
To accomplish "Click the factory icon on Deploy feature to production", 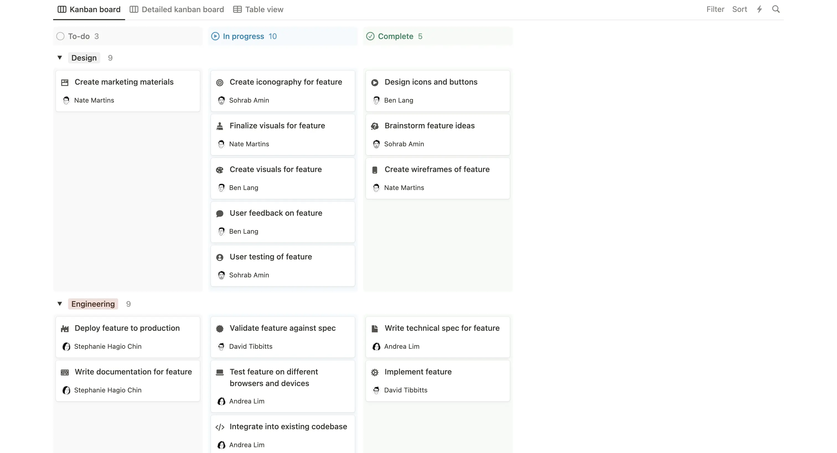I will [x=65, y=328].
